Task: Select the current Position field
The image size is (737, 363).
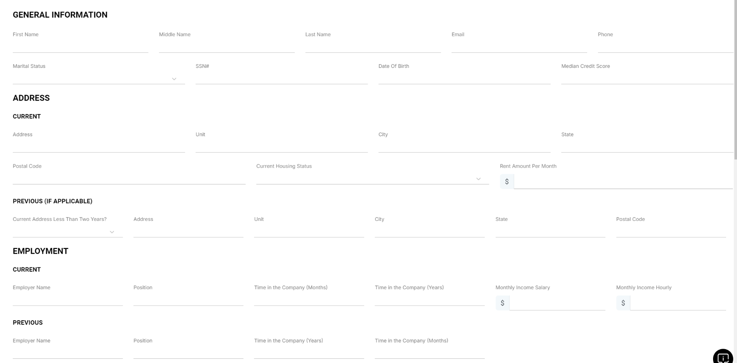Action: pyautogui.click(x=188, y=300)
